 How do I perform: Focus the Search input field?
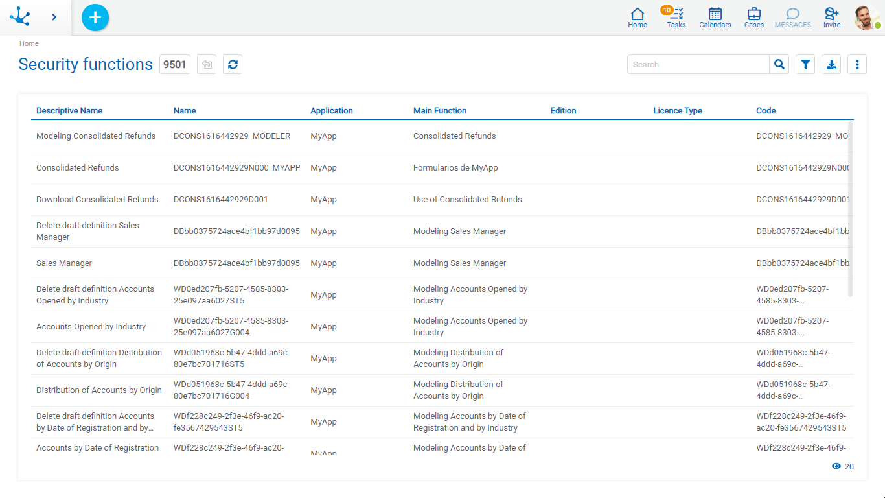[x=698, y=64]
